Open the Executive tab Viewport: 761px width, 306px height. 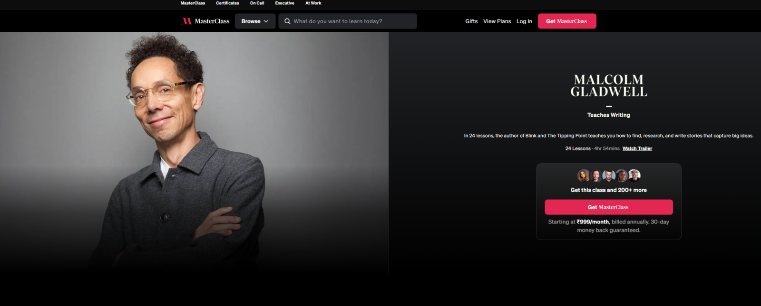click(284, 3)
